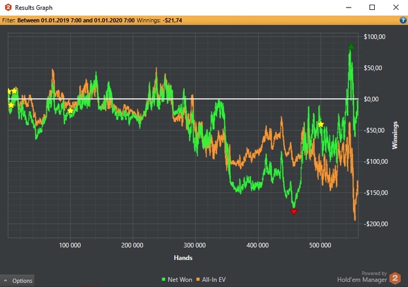408x287 pixels.
Task: Maximize the Results Graph window
Action: pos(372,8)
